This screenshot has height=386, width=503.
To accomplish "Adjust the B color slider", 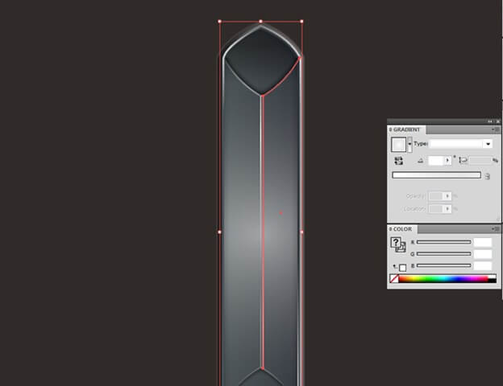I will tap(444, 265).
